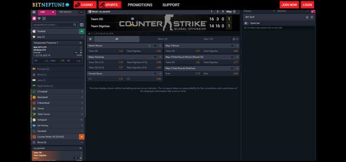Favorite the Maps Handicap market

[x=155, y=57]
